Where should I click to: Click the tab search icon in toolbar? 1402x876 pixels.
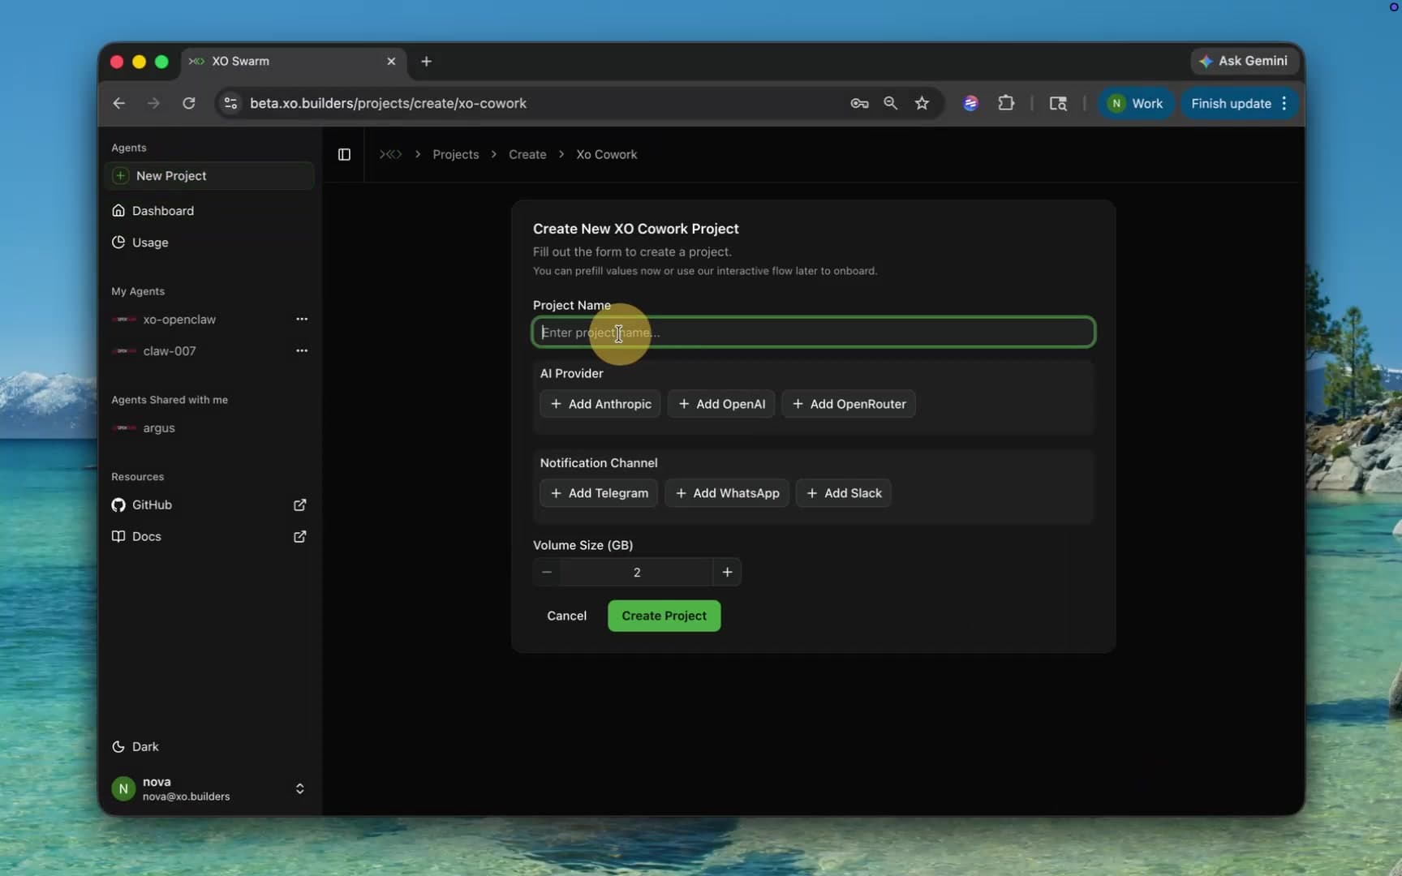coord(1058,104)
